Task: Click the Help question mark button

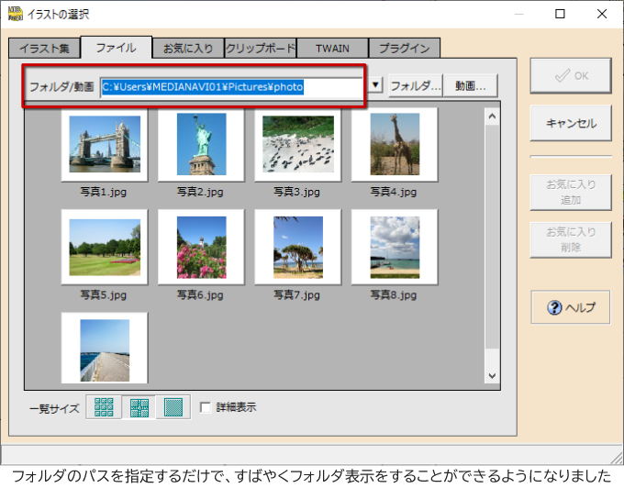Action: pos(570,307)
